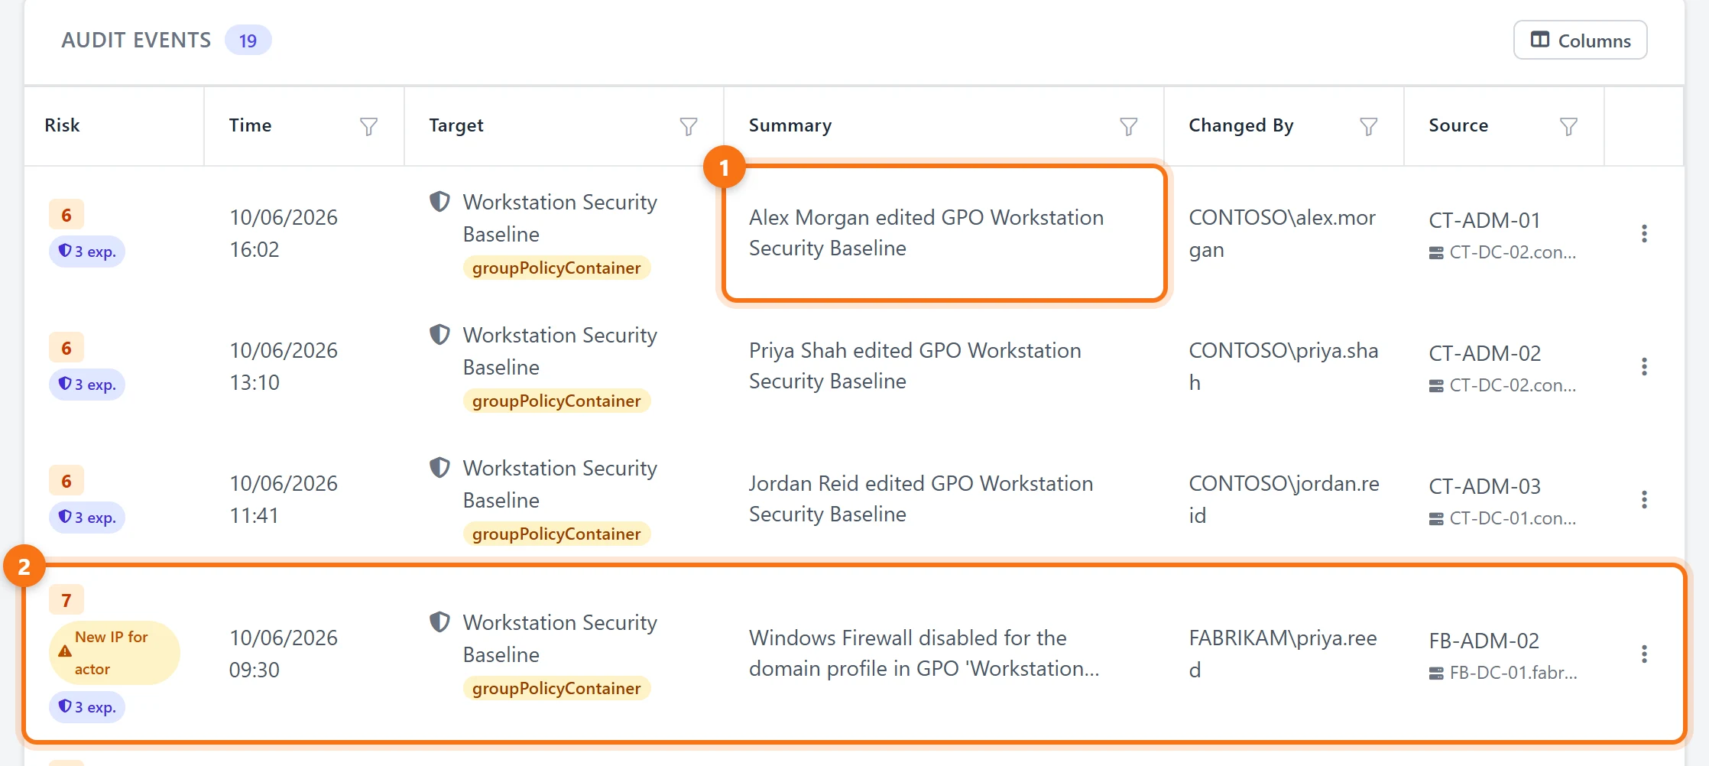1709x766 pixels.
Task: Click CONTOSO\alex.morgan in Changed By
Action: pos(1282,234)
